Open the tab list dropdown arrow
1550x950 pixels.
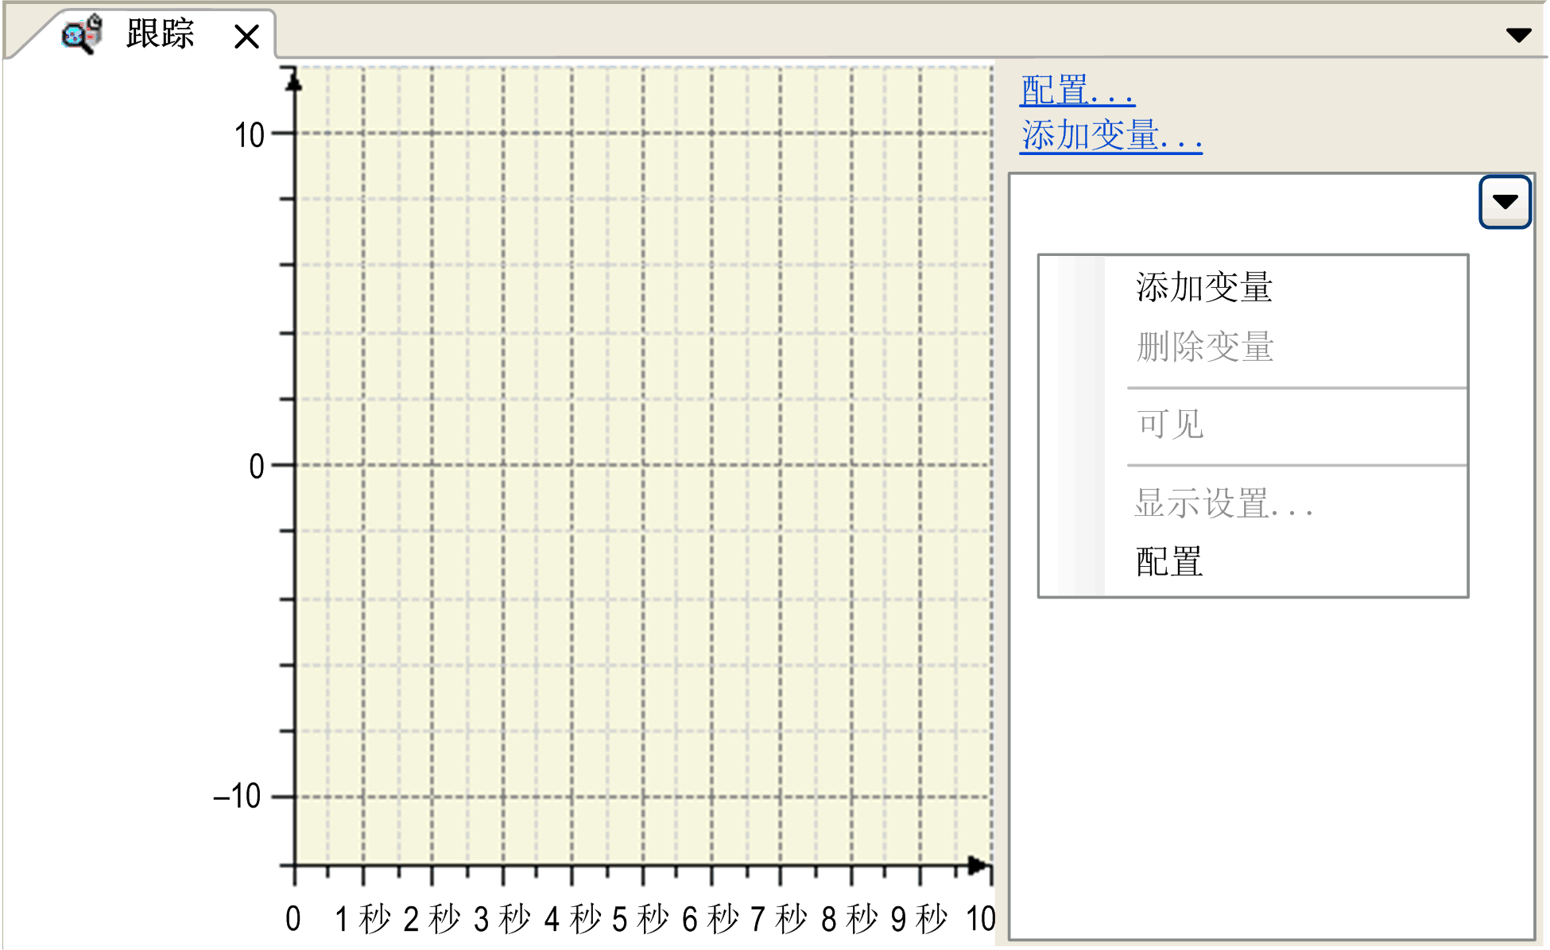click(x=1518, y=35)
